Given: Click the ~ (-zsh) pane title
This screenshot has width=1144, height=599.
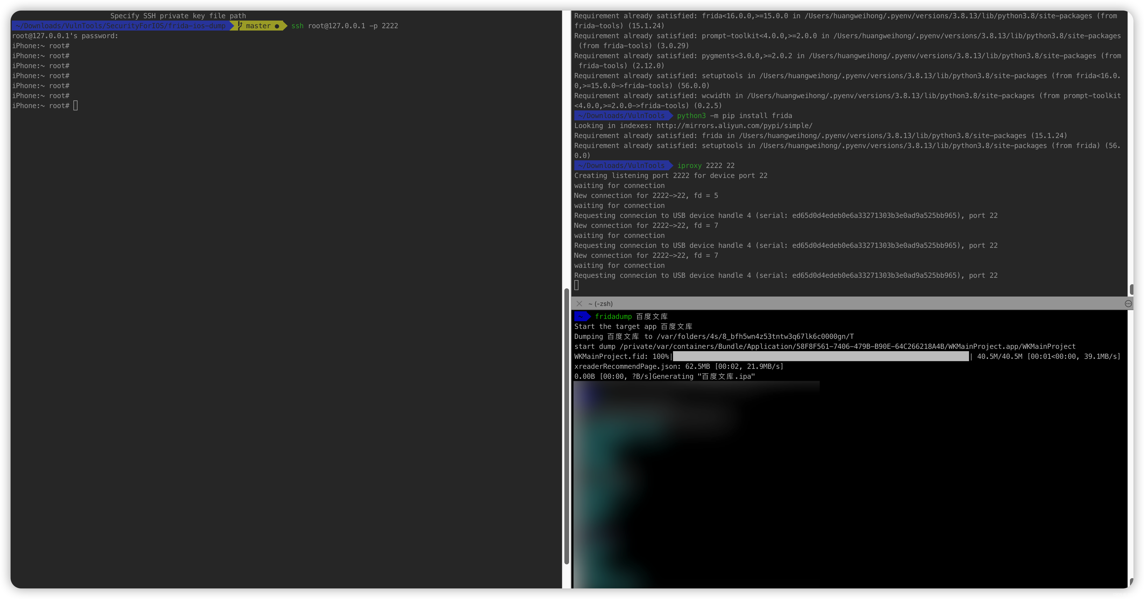Looking at the screenshot, I should (x=600, y=304).
